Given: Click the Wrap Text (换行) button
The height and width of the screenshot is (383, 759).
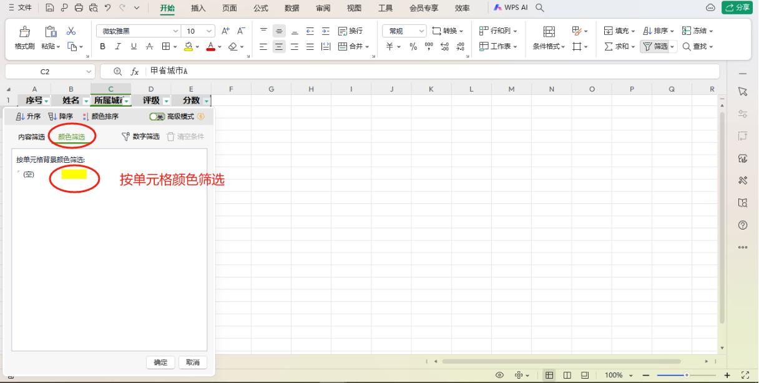Looking at the screenshot, I should (350, 31).
